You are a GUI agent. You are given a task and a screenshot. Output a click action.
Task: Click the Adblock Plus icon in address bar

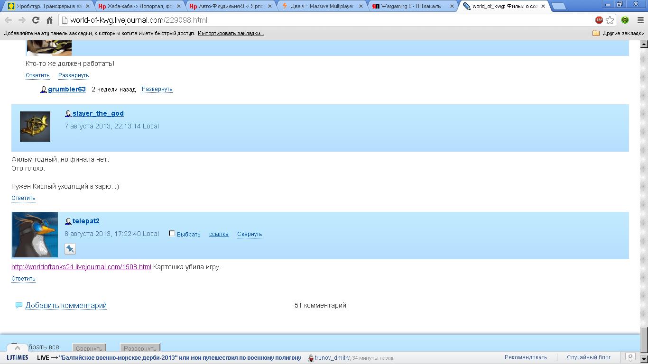coord(599,20)
